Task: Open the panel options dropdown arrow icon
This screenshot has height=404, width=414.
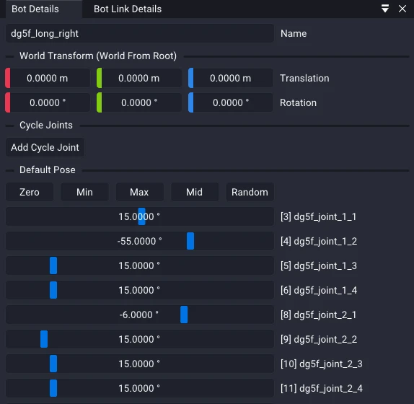Action: pos(385,9)
